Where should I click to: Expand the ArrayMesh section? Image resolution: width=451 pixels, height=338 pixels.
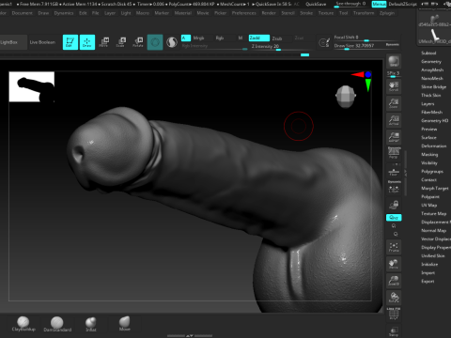[x=432, y=69]
